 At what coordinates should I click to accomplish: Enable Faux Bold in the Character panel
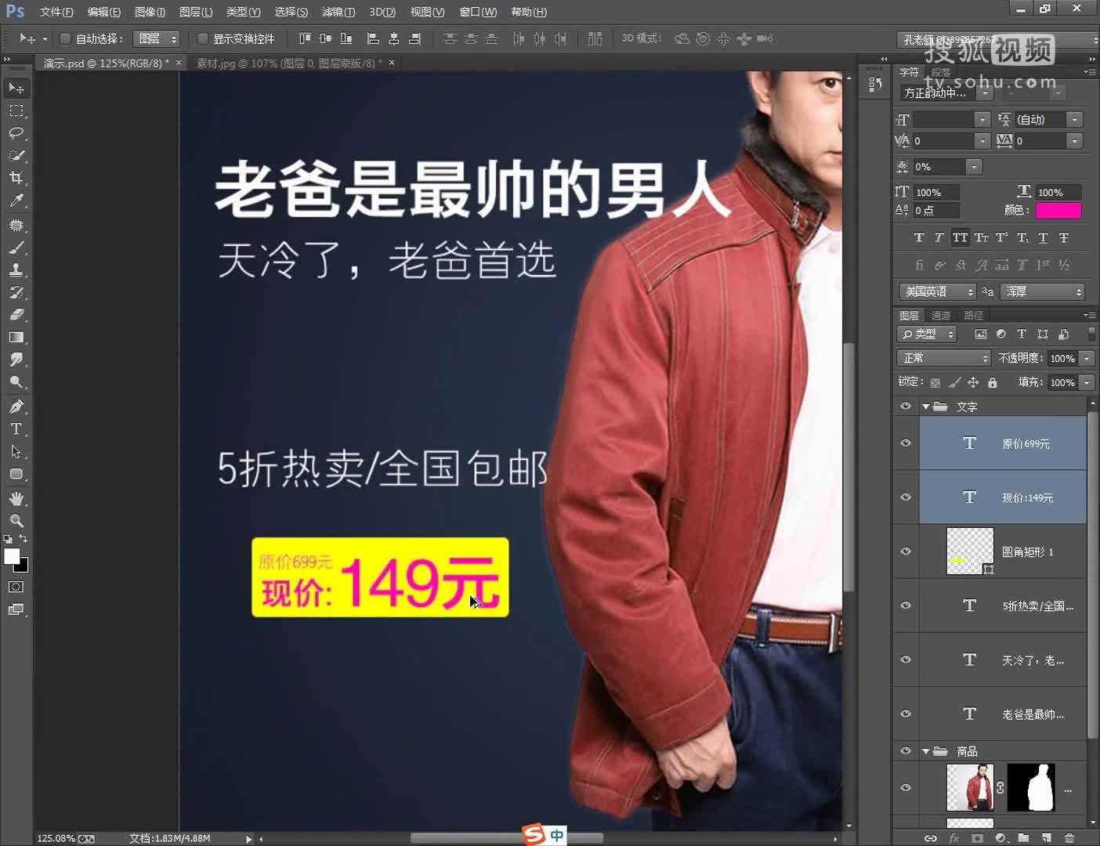pyautogui.click(x=918, y=237)
